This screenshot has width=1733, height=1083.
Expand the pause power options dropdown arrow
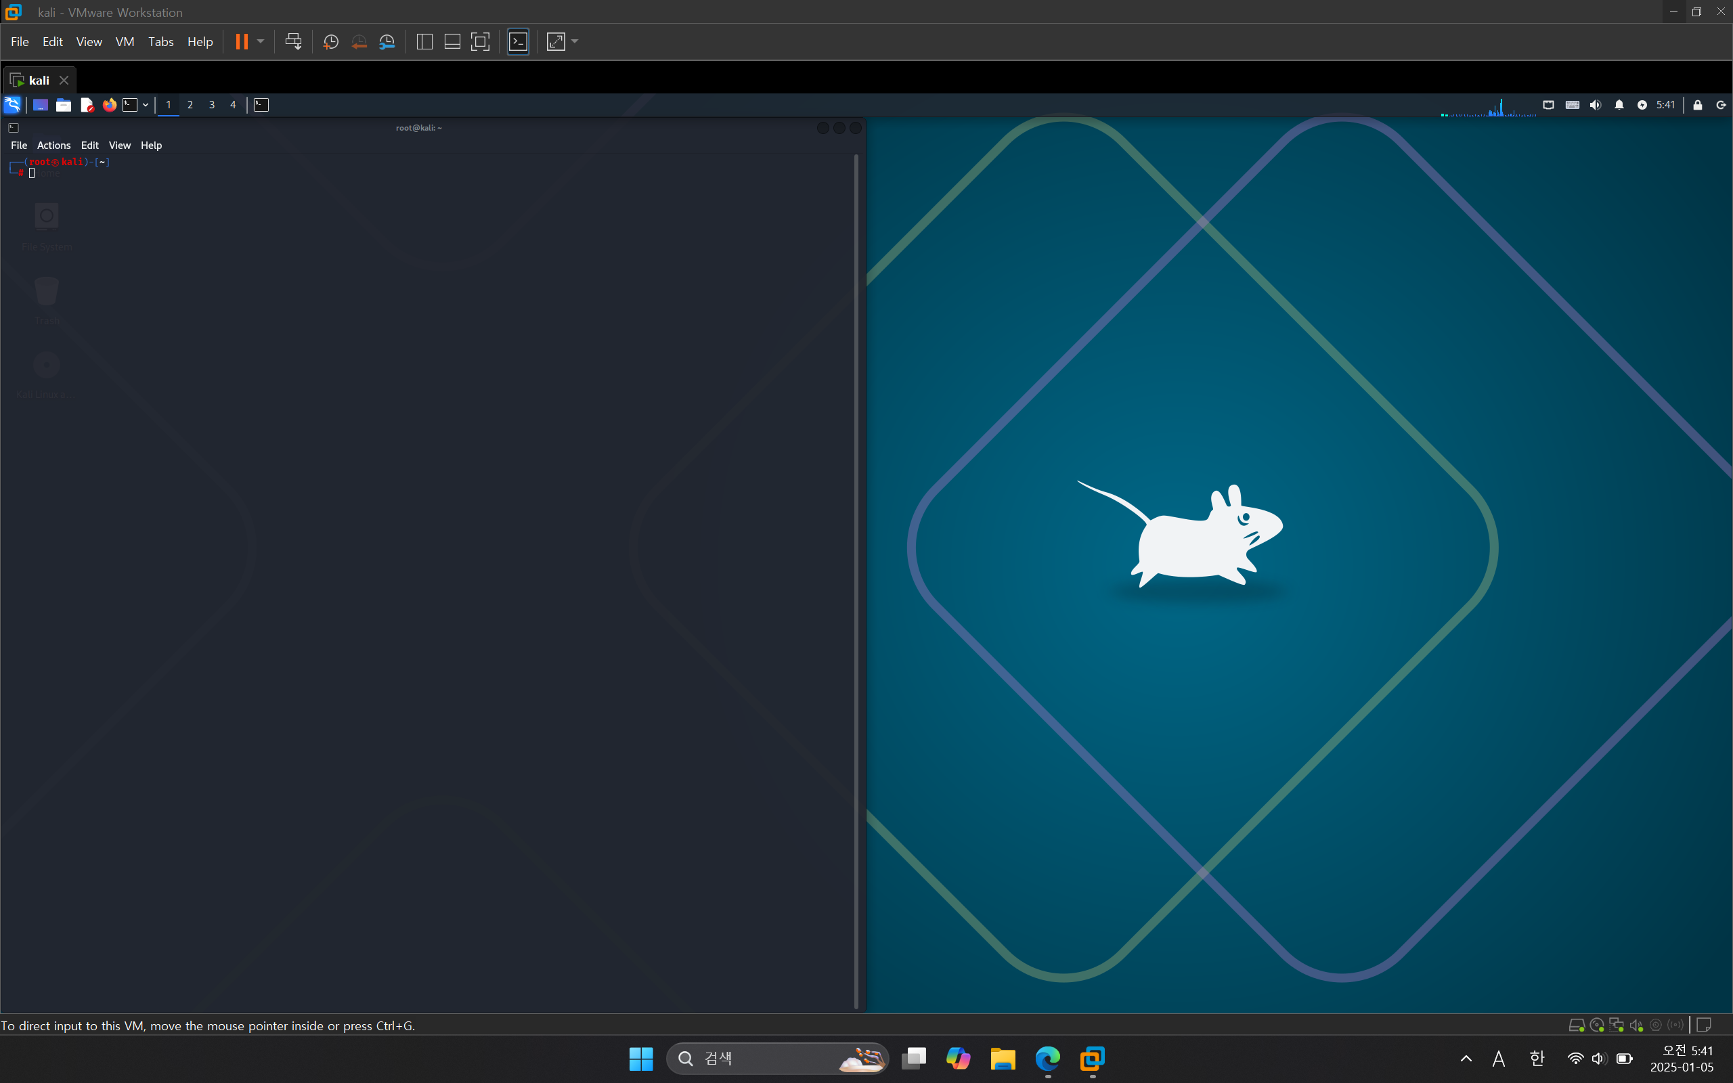point(261,42)
